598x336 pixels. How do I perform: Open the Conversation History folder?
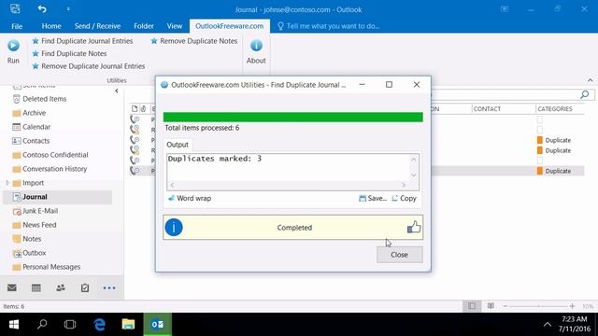(50, 169)
